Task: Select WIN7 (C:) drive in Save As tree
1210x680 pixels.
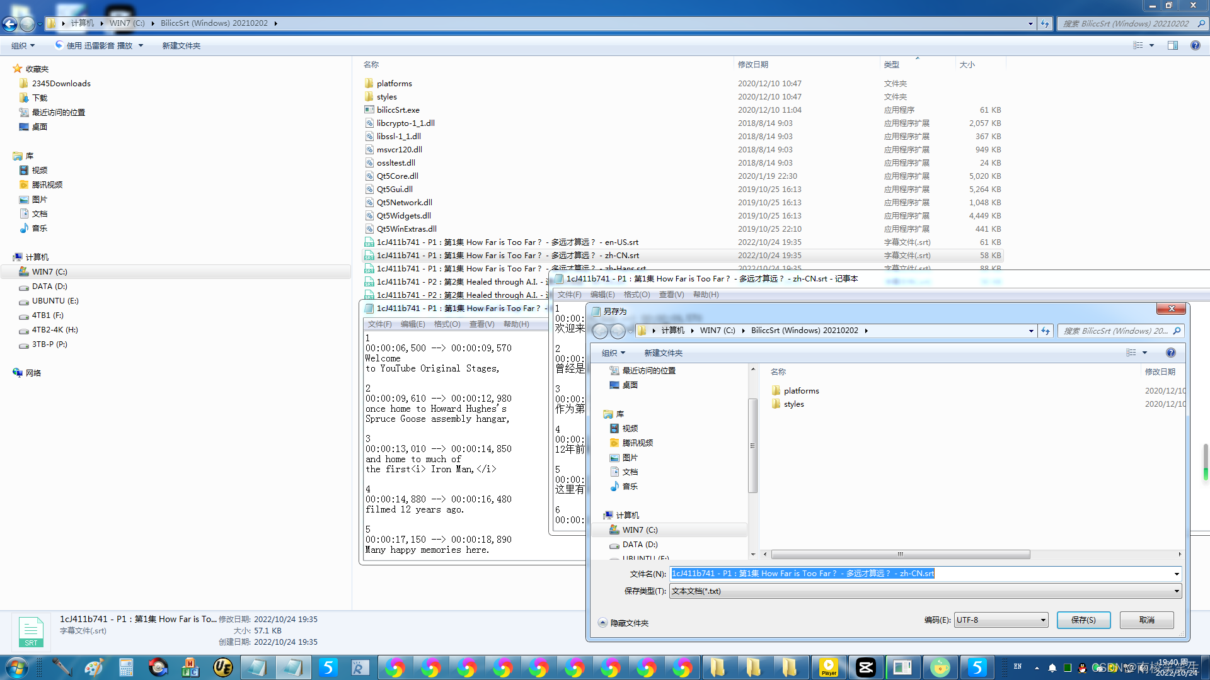Action: click(640, 530)
